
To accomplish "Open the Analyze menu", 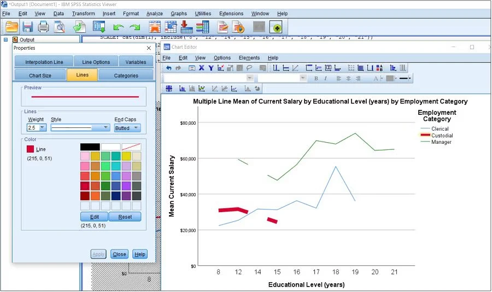I will pyautogui.click(x=154, y=14).
